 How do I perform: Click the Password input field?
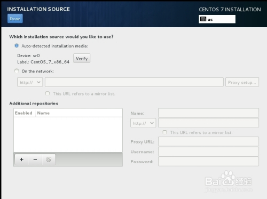(x=208, y=162)
